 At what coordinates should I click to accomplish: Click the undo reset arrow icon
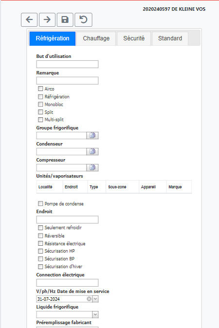[83, 19]
